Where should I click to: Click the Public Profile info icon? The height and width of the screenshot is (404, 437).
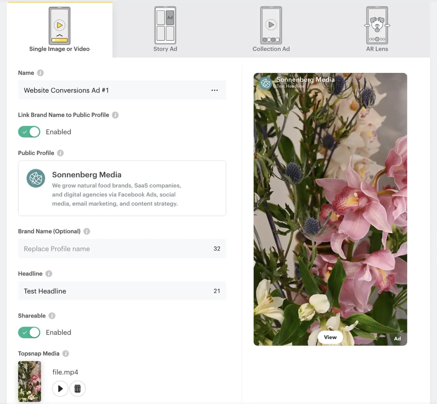point(60,153)
